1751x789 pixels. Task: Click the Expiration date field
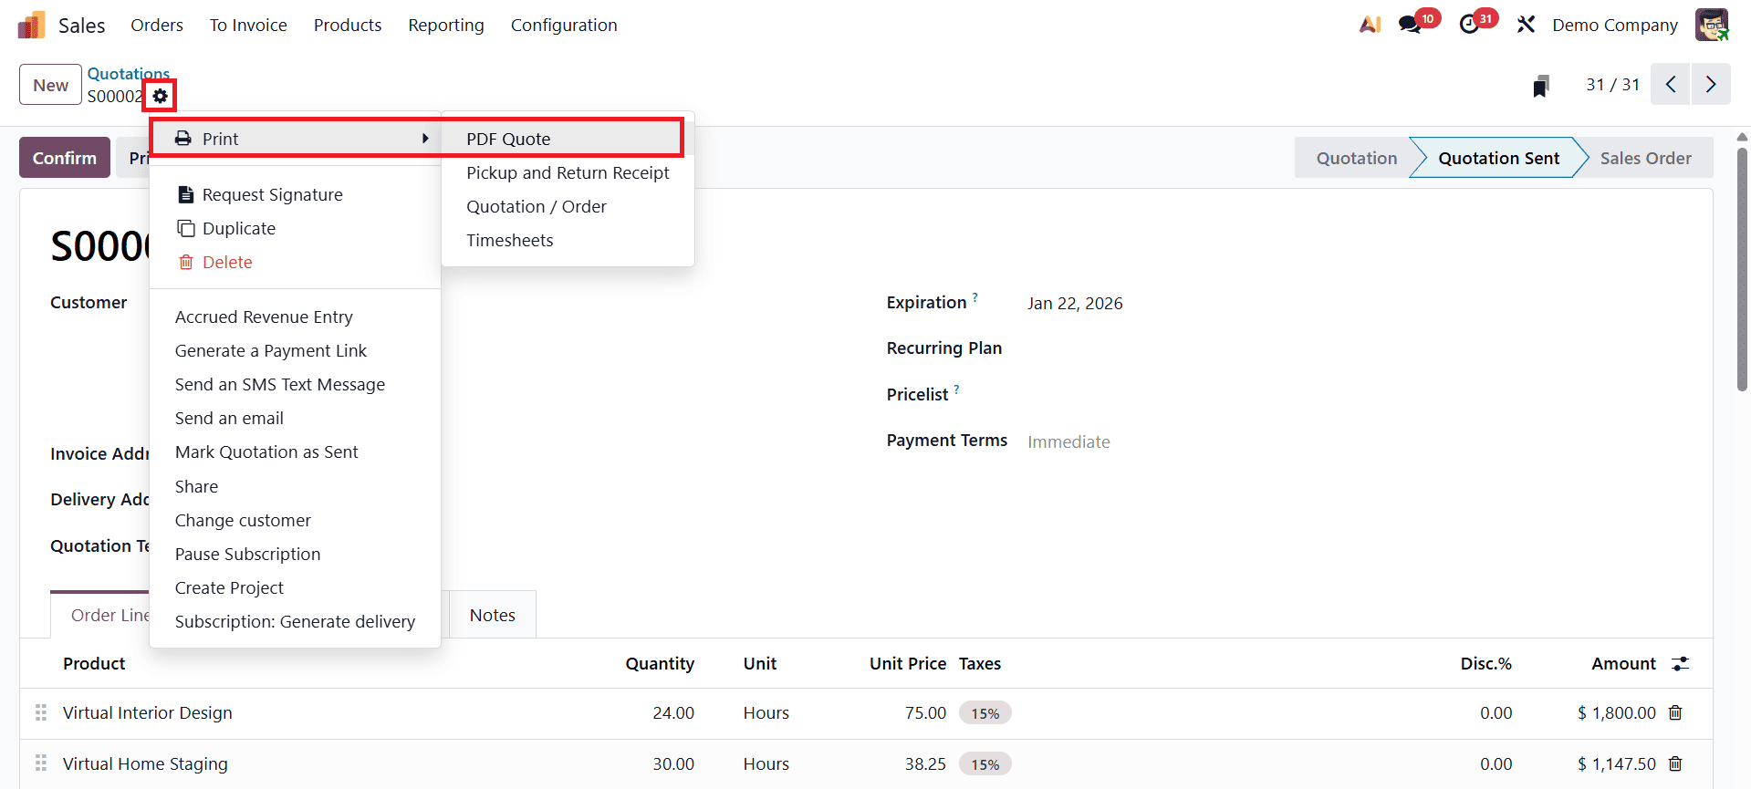pos(1075,304)
